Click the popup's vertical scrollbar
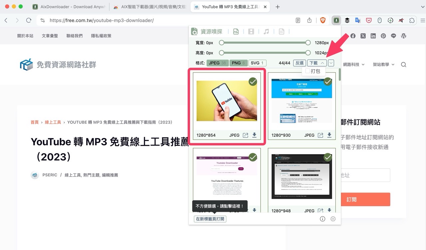 point(339,75)
